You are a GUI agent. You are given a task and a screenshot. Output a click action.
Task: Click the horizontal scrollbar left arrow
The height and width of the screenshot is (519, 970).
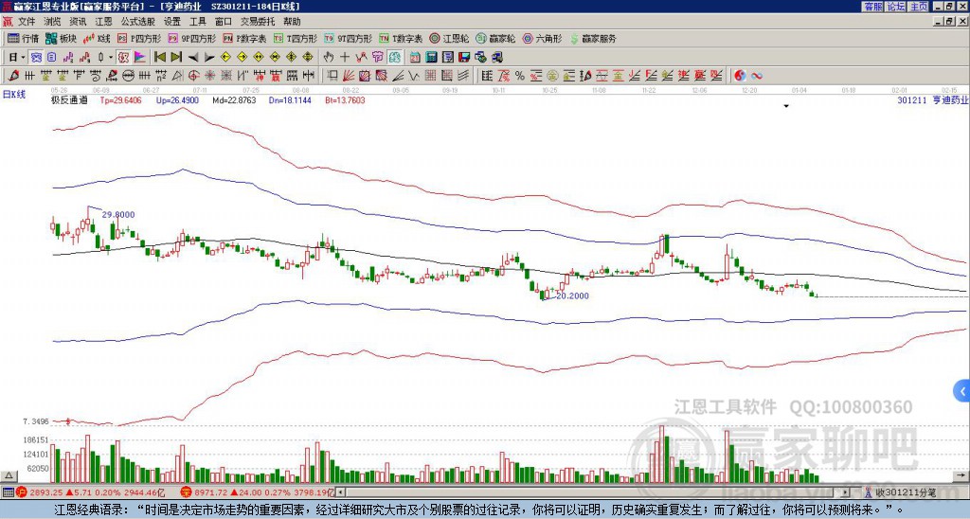(x=340, y=492)
